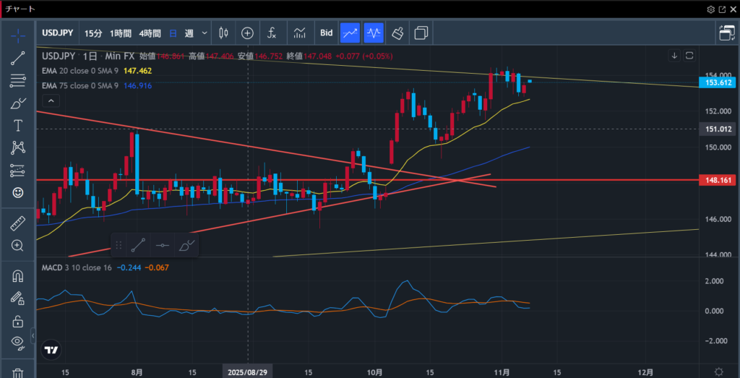Toggle magnet mode for drawings
This screenshot has height=378, width=740.
click(x=18, y=276)
